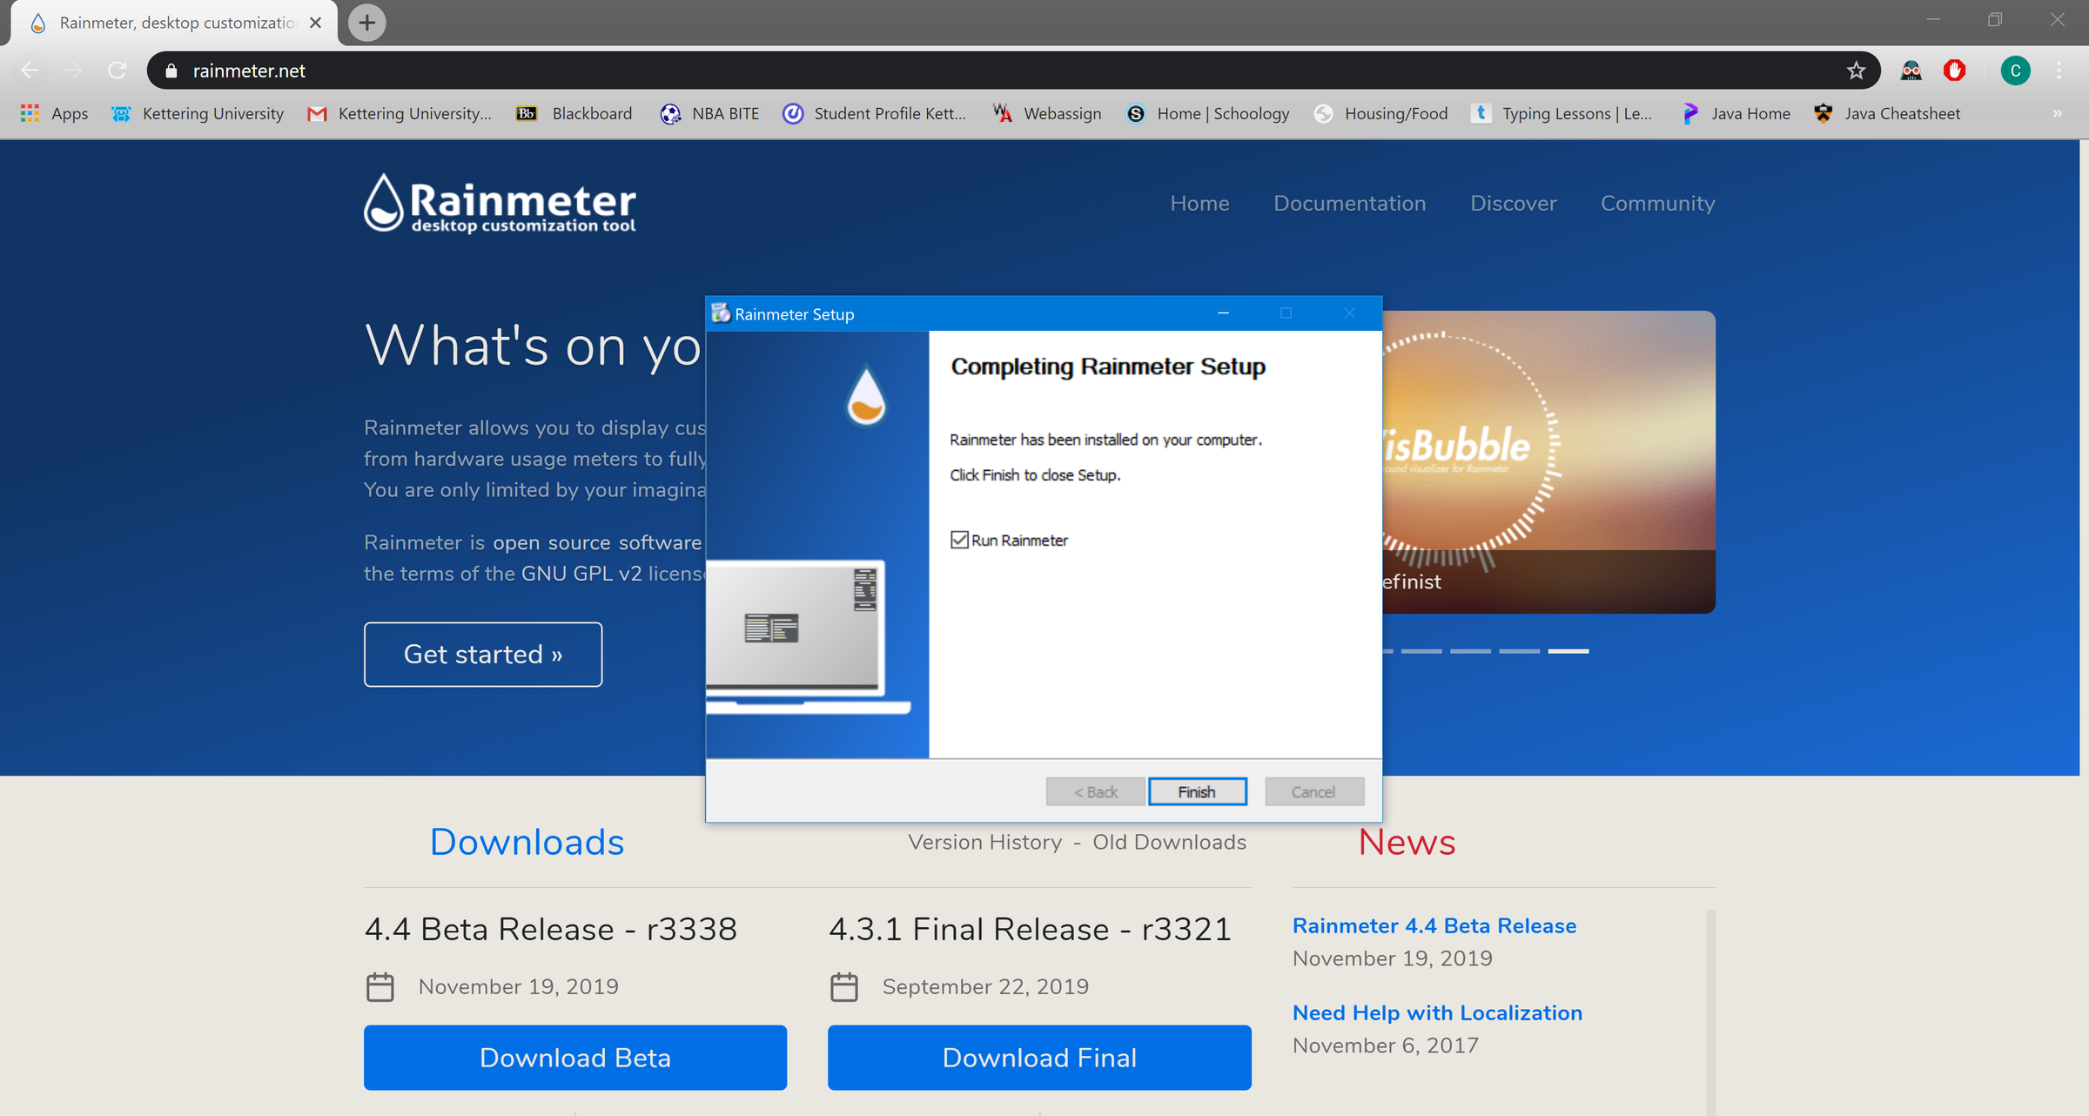This screenshot has width=2089, height=1116.
Task: Click the Vader-style extension icon near address bar
Action: 1911,70
